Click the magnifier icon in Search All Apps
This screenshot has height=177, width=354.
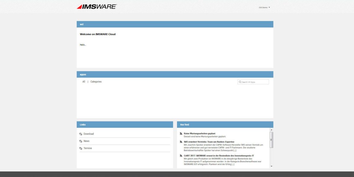[x=240, y=82]
